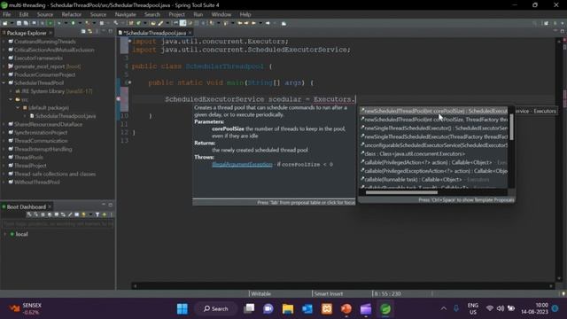Image resolution: width=567 pixels, height=319 pixels.
Task: Open the Window menu
Action: pos(221,14)
